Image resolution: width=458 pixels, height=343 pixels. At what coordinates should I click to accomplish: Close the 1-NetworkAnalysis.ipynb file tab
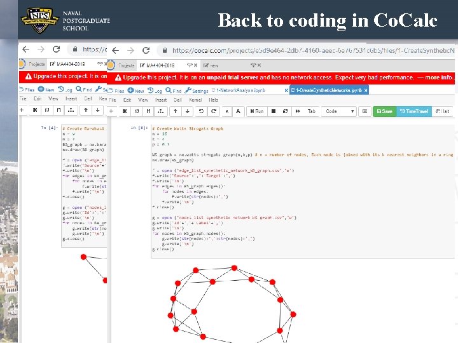coord(286,90)
